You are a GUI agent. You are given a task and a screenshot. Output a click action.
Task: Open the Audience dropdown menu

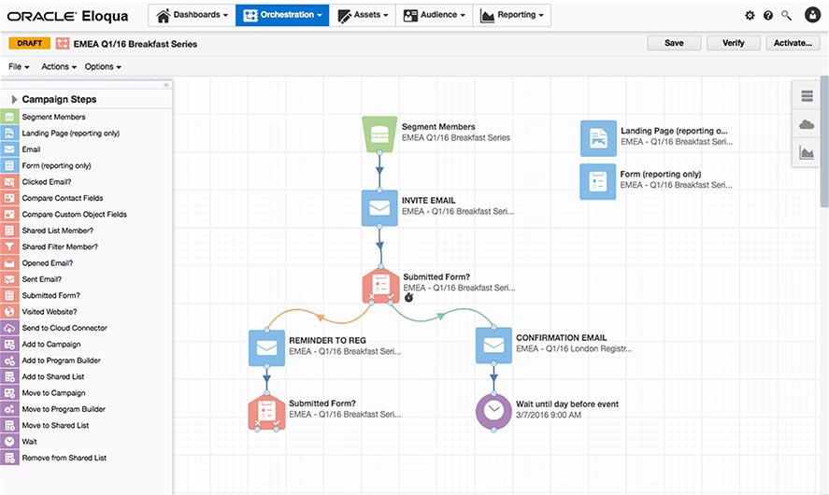(434, 15)
